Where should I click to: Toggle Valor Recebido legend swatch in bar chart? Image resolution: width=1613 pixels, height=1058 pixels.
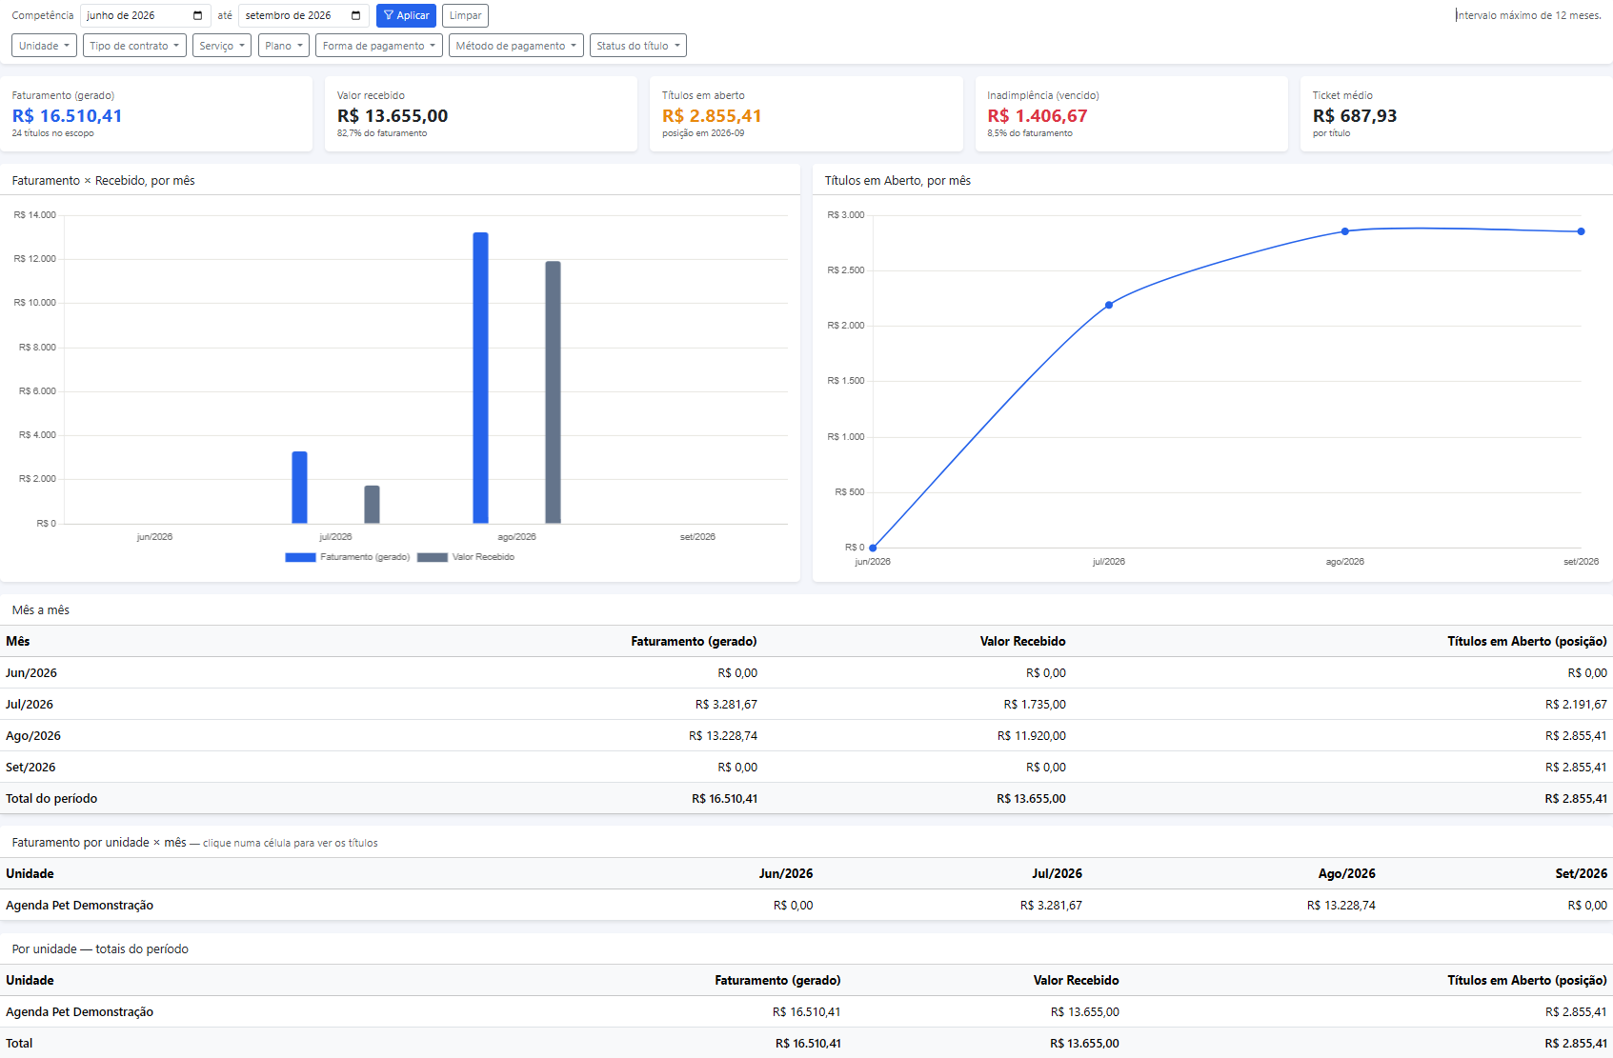click(x=433, y=557)
